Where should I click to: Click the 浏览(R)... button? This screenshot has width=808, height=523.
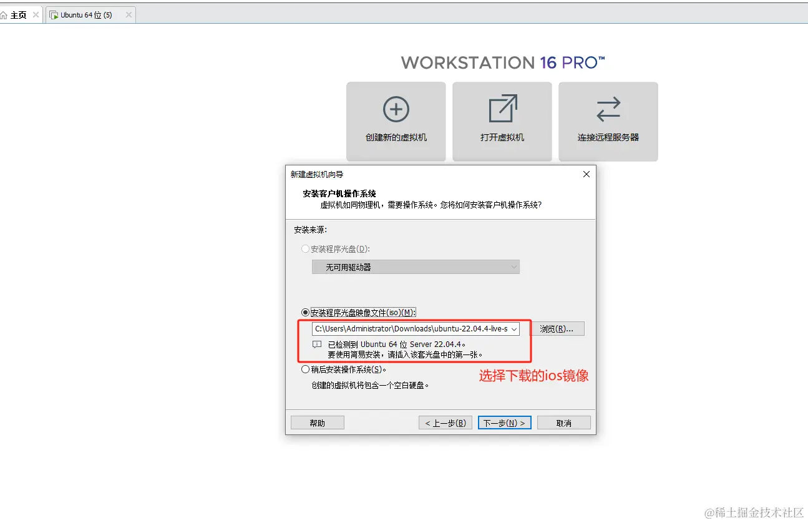557,329
